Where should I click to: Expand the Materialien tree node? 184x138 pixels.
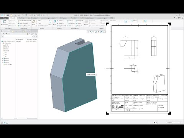[2, 43]
